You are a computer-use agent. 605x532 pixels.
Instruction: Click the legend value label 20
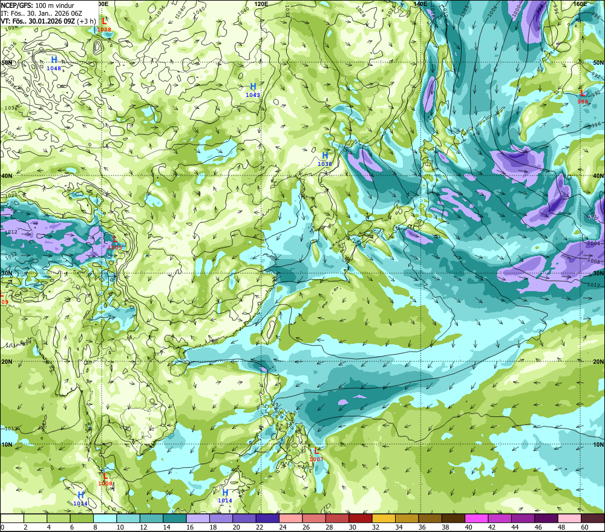pos(236,527)
